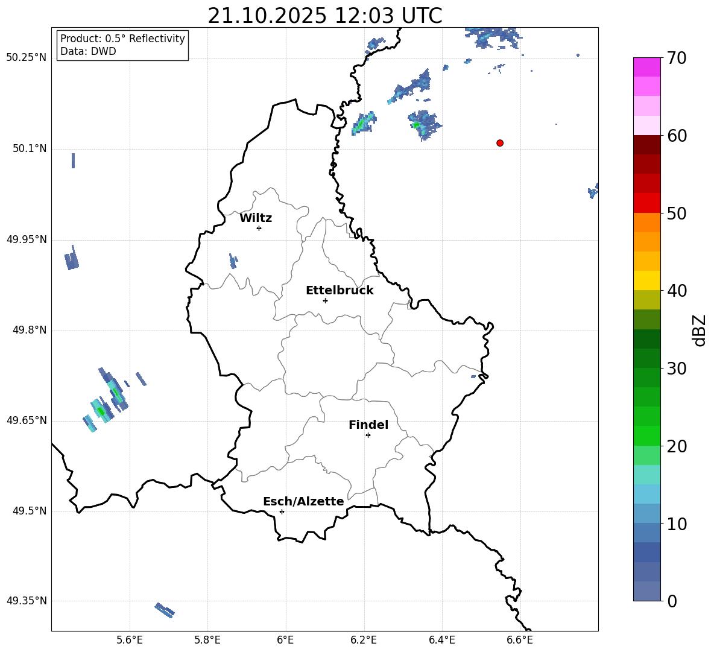714x652 pixels.
Task: Click the colorbar tick label '70'
Action: tap(677, 59)
